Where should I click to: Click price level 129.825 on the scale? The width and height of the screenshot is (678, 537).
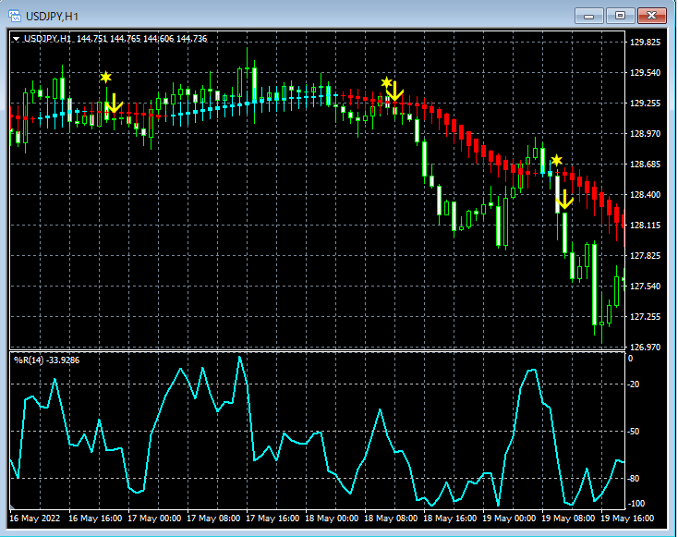[645, 43]
